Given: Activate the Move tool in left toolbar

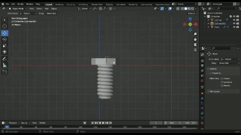Looking at the screenshot, I should [x=5, y=33].
